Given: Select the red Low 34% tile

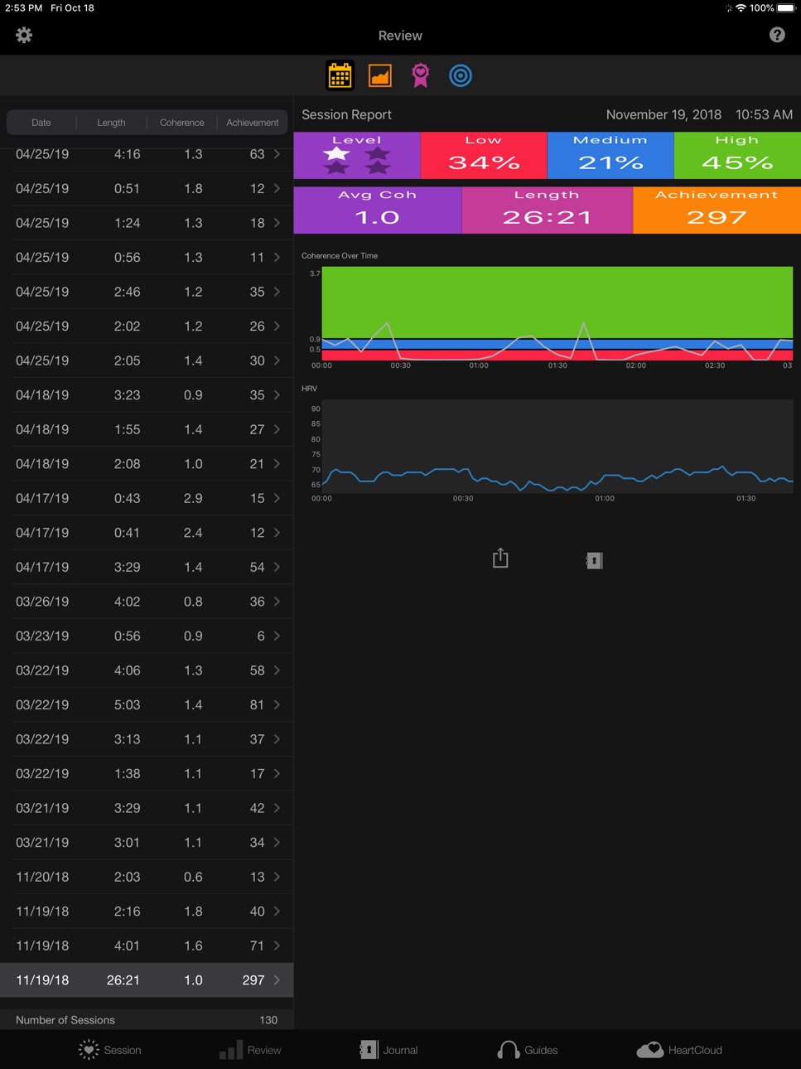Looking at the screenshot, I should 484,156.
